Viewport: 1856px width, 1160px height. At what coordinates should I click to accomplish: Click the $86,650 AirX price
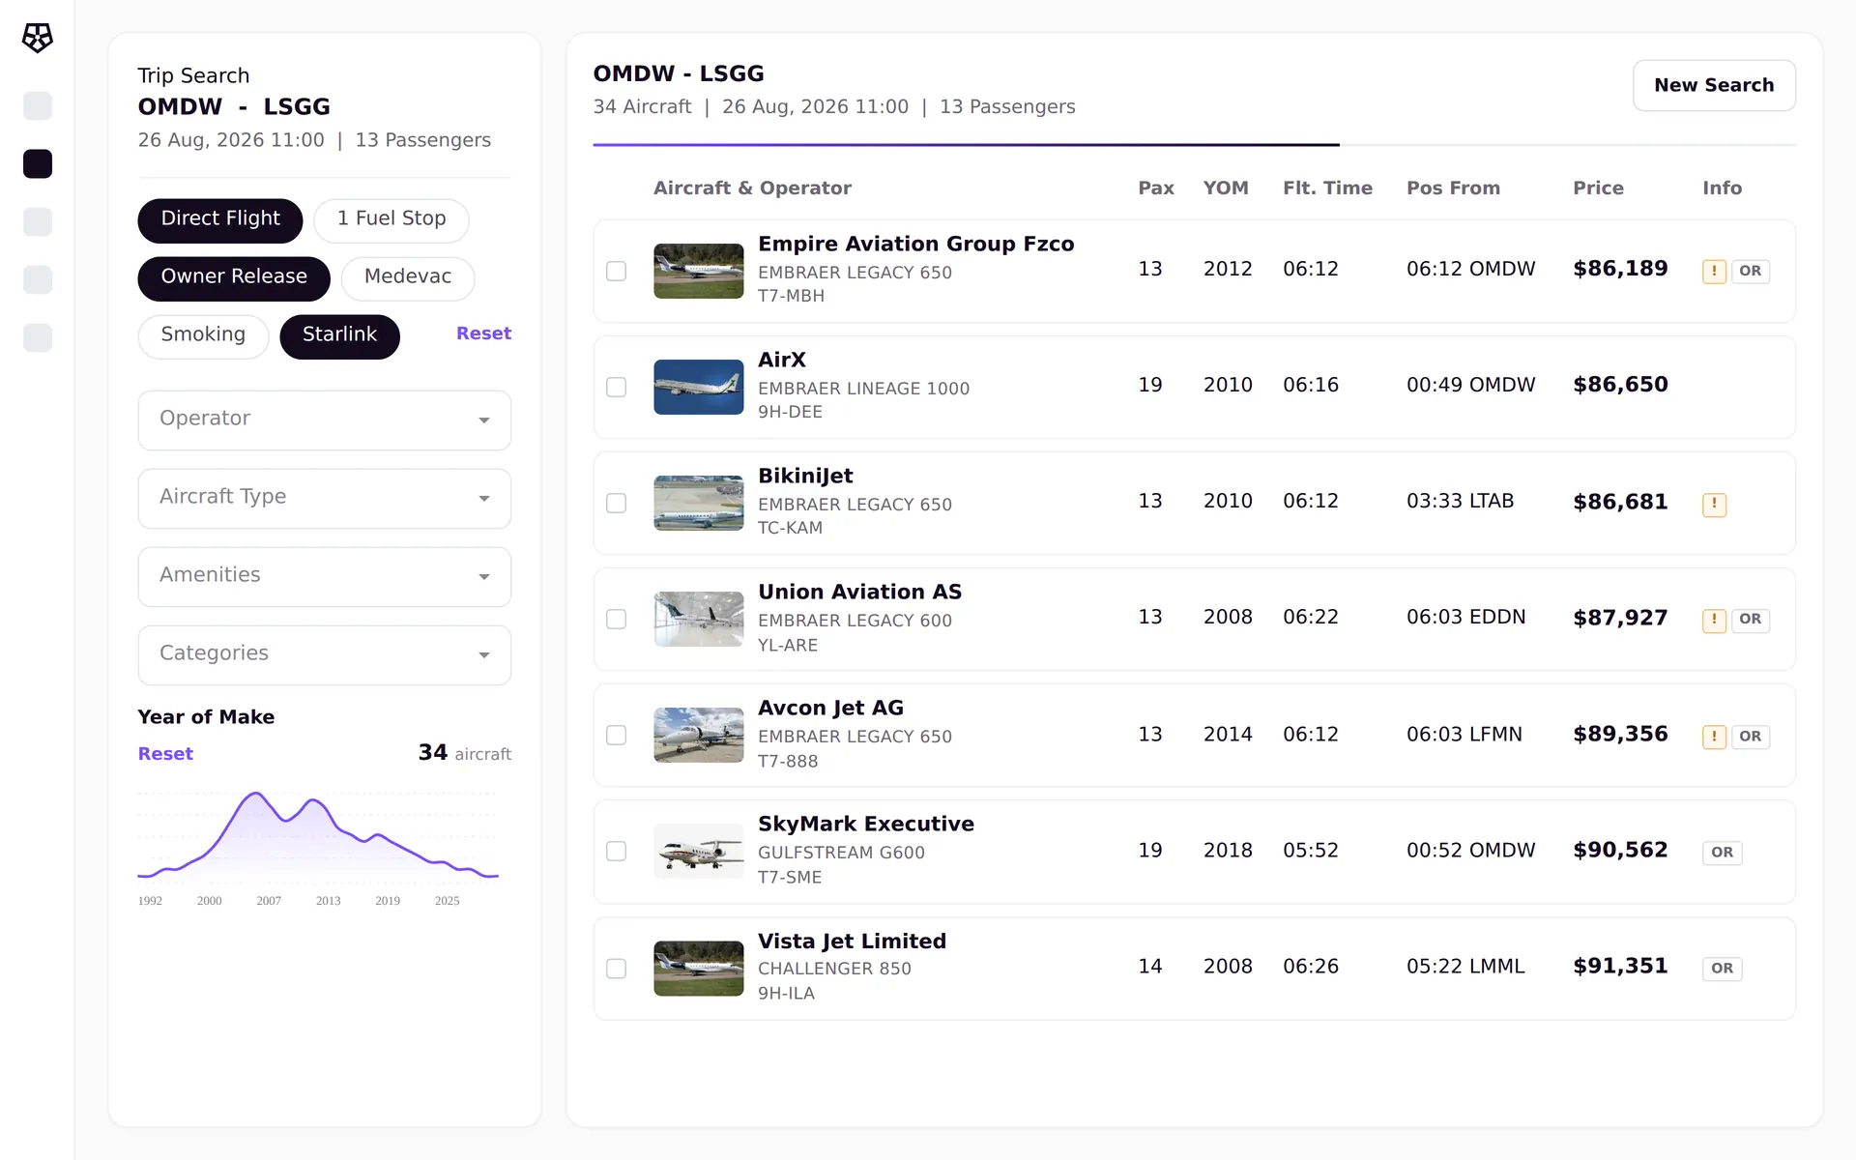(x=1620, y=385)
